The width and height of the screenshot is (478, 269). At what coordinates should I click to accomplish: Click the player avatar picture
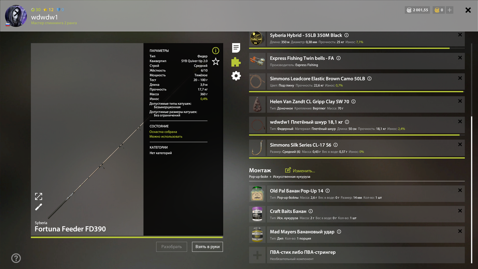(16, 16)
